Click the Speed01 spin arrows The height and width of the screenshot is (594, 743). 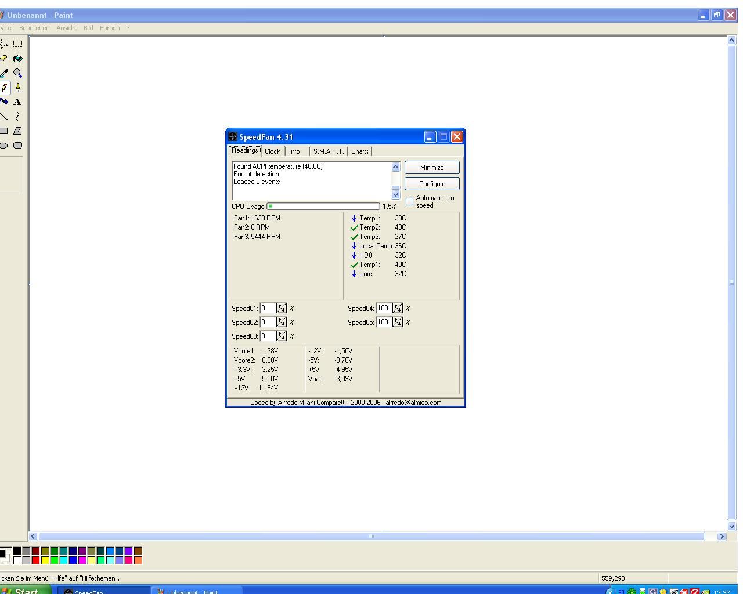(x=282, y=308)
